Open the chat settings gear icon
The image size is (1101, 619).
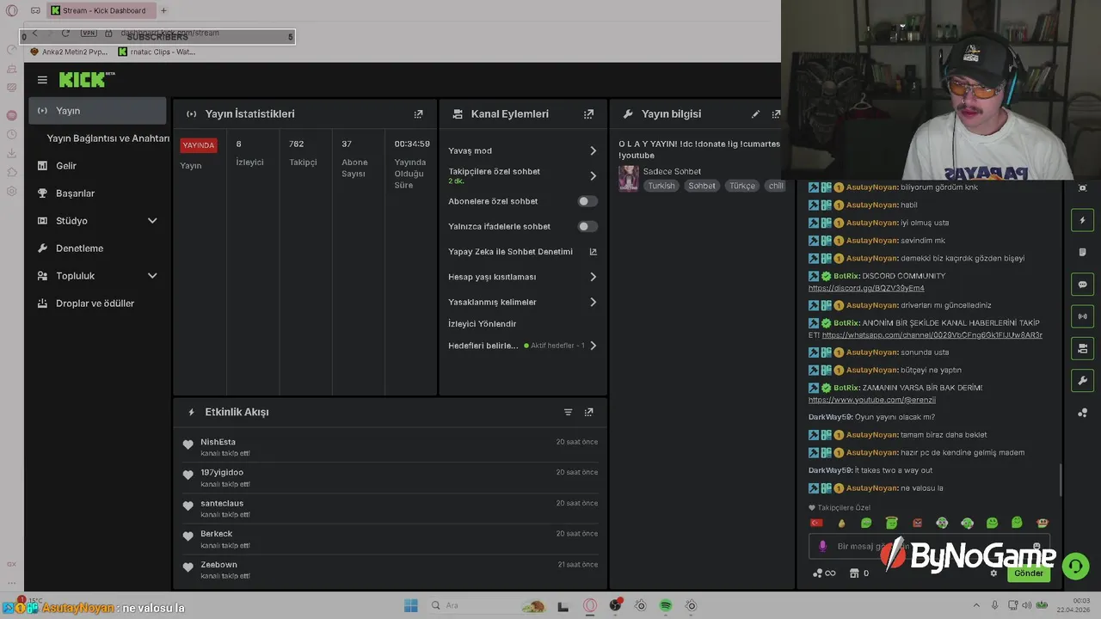tap(993, 573)
